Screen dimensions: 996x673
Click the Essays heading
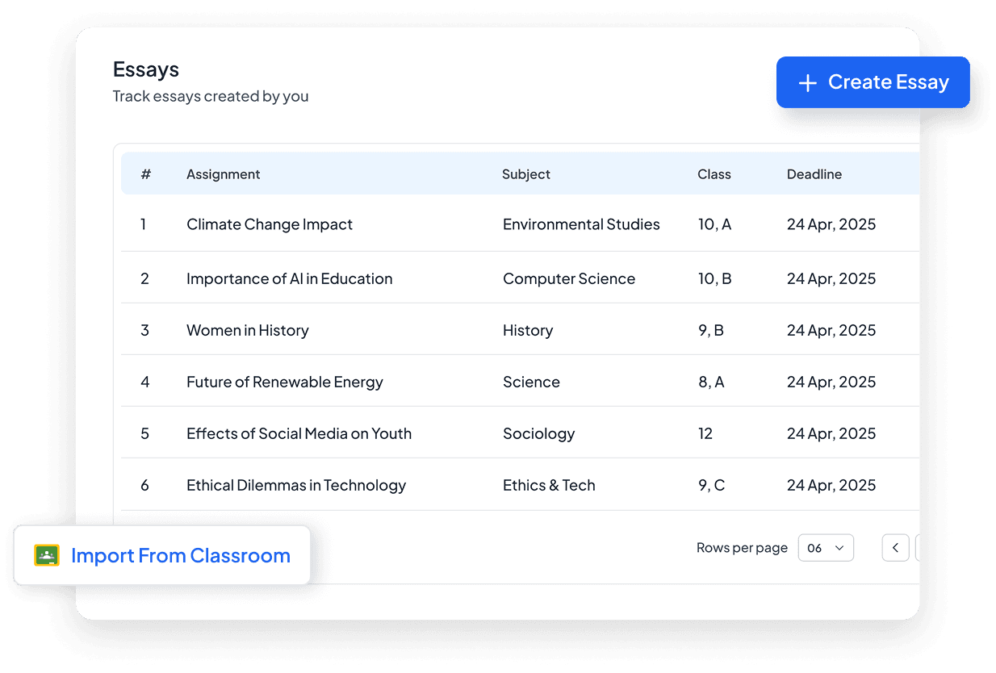(x=145, y=69)
